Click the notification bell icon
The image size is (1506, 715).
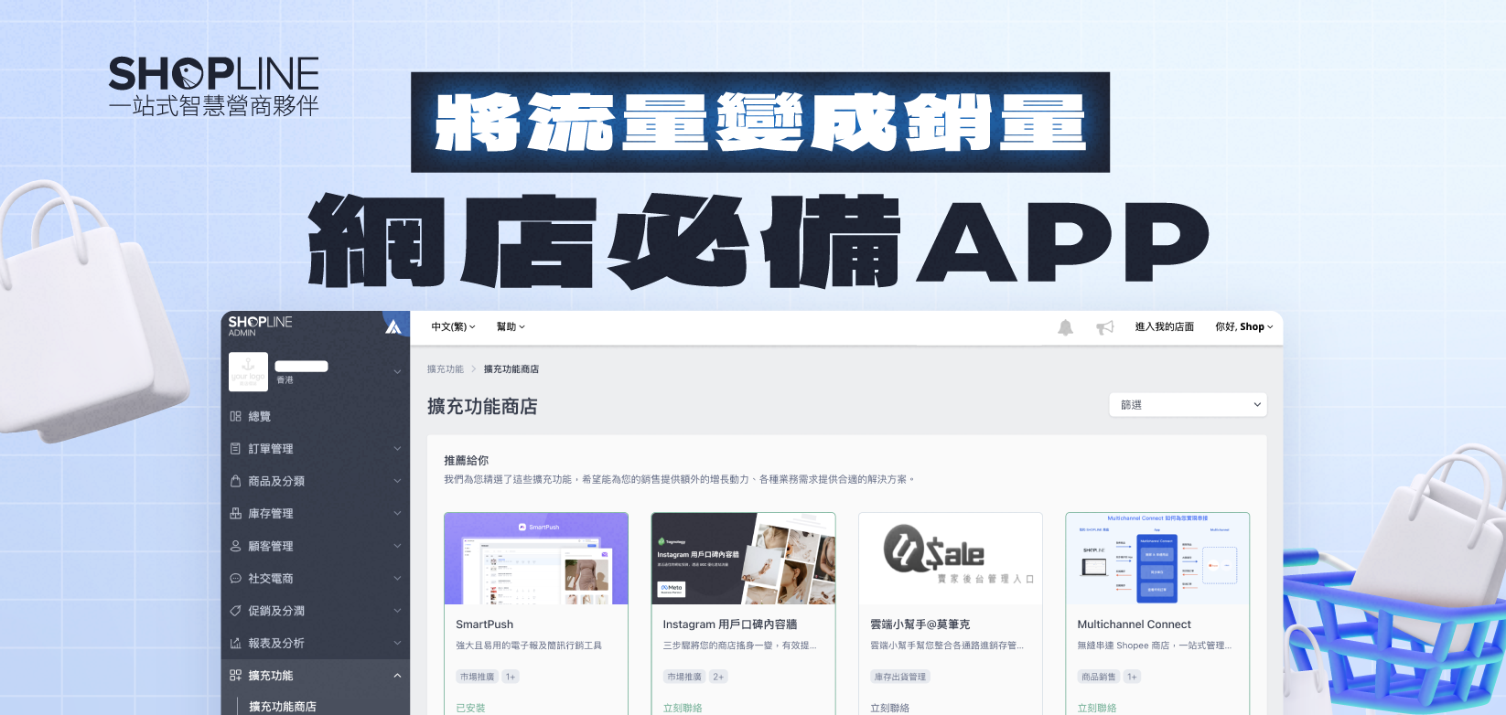(x=1065, y=327)
